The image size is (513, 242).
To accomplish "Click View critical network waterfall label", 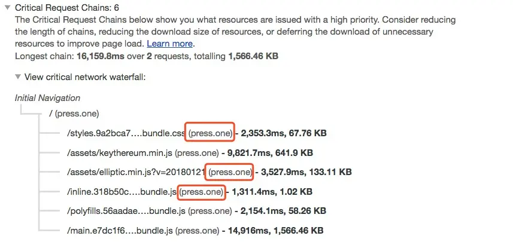I will click(85, 77).
